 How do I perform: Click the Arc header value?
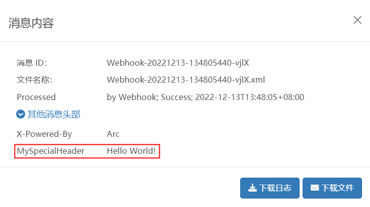tap(113, 134)
